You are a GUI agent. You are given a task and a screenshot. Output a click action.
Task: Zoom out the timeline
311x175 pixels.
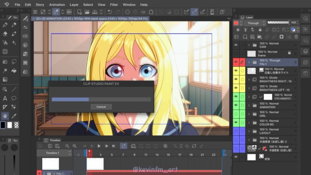click(67, 146)
